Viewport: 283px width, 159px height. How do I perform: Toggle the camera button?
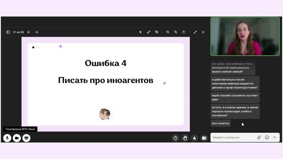click(x=17, y=138)
